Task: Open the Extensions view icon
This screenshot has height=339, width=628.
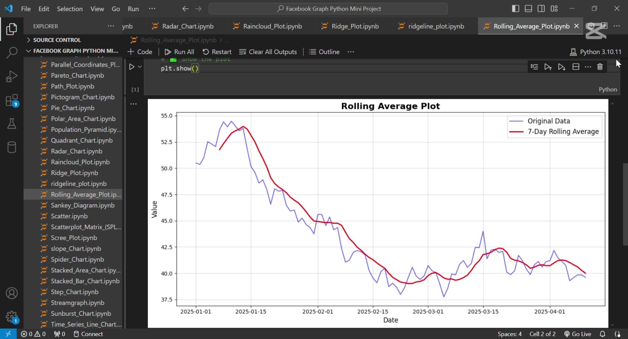Action: [12, 100]
